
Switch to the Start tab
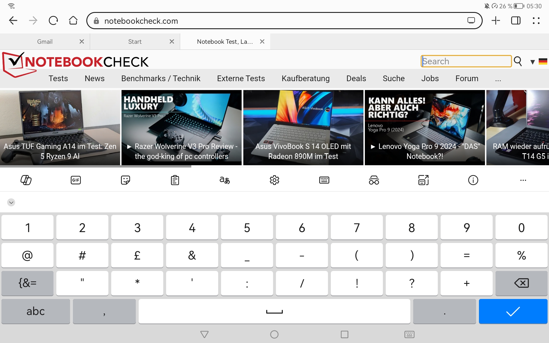pos(135,42)
